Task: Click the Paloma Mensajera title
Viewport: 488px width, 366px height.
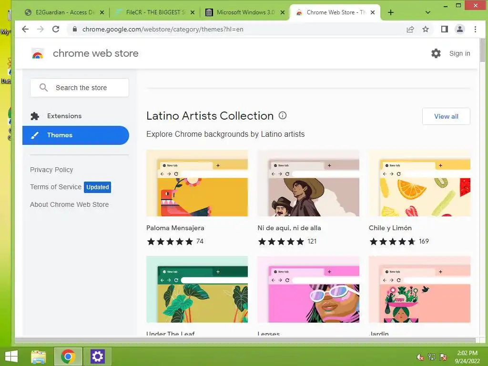Action: [175, 228]
